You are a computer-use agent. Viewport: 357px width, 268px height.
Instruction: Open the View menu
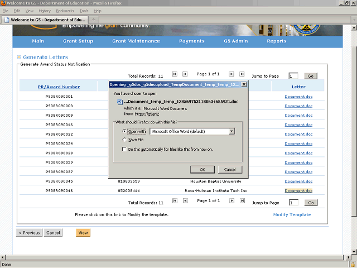(x=29, y=11)
